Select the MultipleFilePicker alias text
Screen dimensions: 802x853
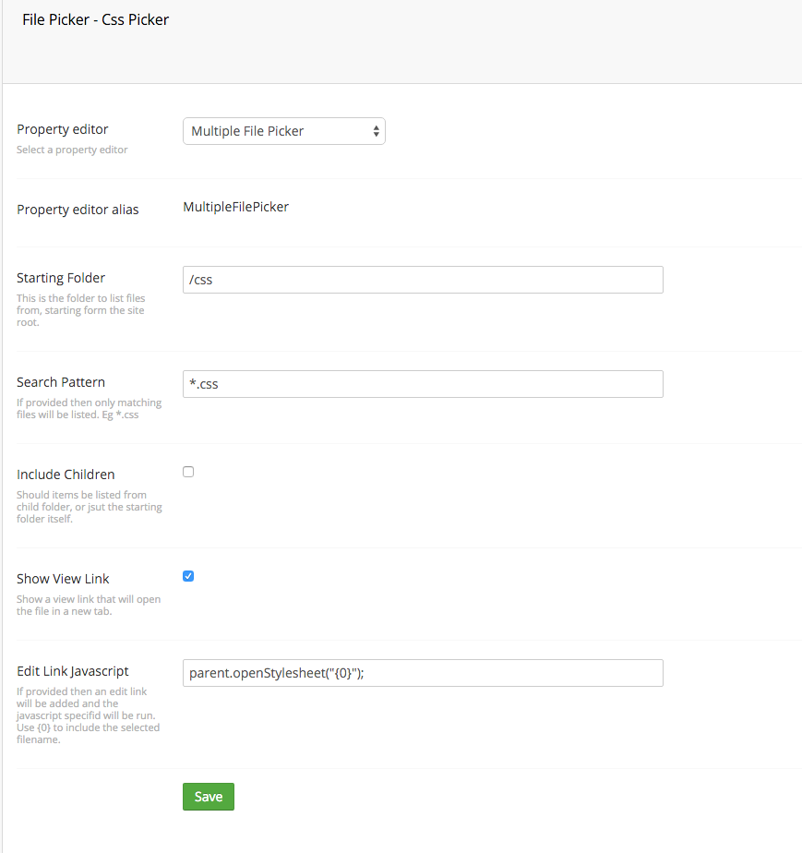(236, 207)
